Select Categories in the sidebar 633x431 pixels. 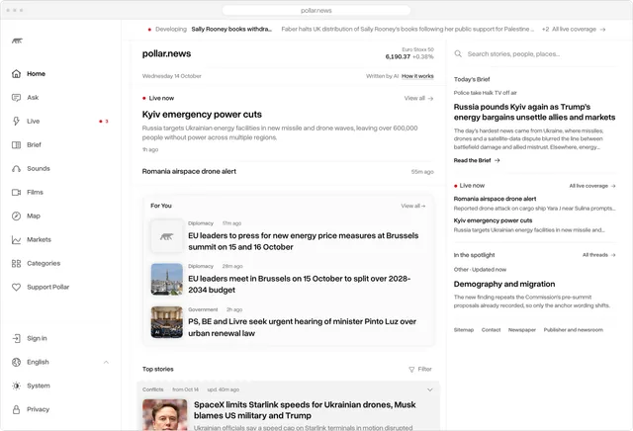[x=44, y=264]
